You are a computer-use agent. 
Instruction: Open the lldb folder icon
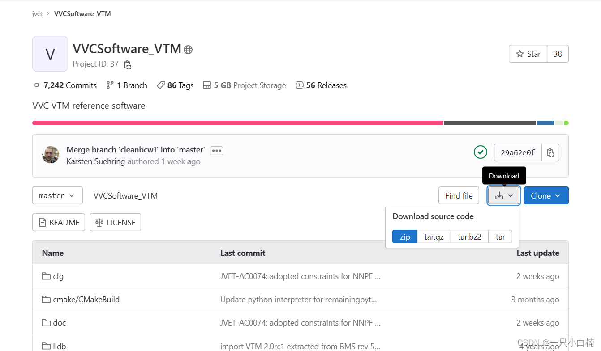[46, 346]
